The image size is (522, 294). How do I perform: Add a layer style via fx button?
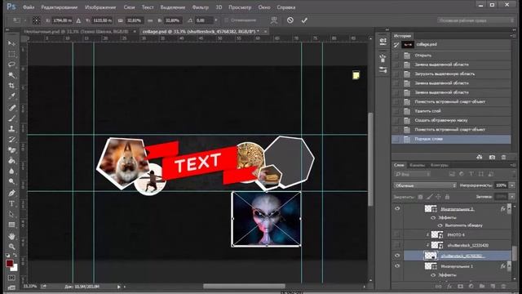pos(449,287)
